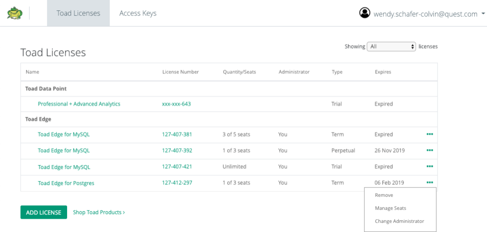
Task: Expand the account dropdown arrow by the email
Action: click(483, 14)
